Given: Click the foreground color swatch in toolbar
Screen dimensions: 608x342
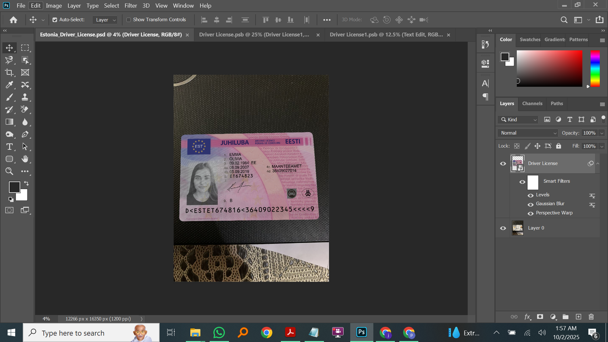Looking at the screenshot, I should 14,187.
